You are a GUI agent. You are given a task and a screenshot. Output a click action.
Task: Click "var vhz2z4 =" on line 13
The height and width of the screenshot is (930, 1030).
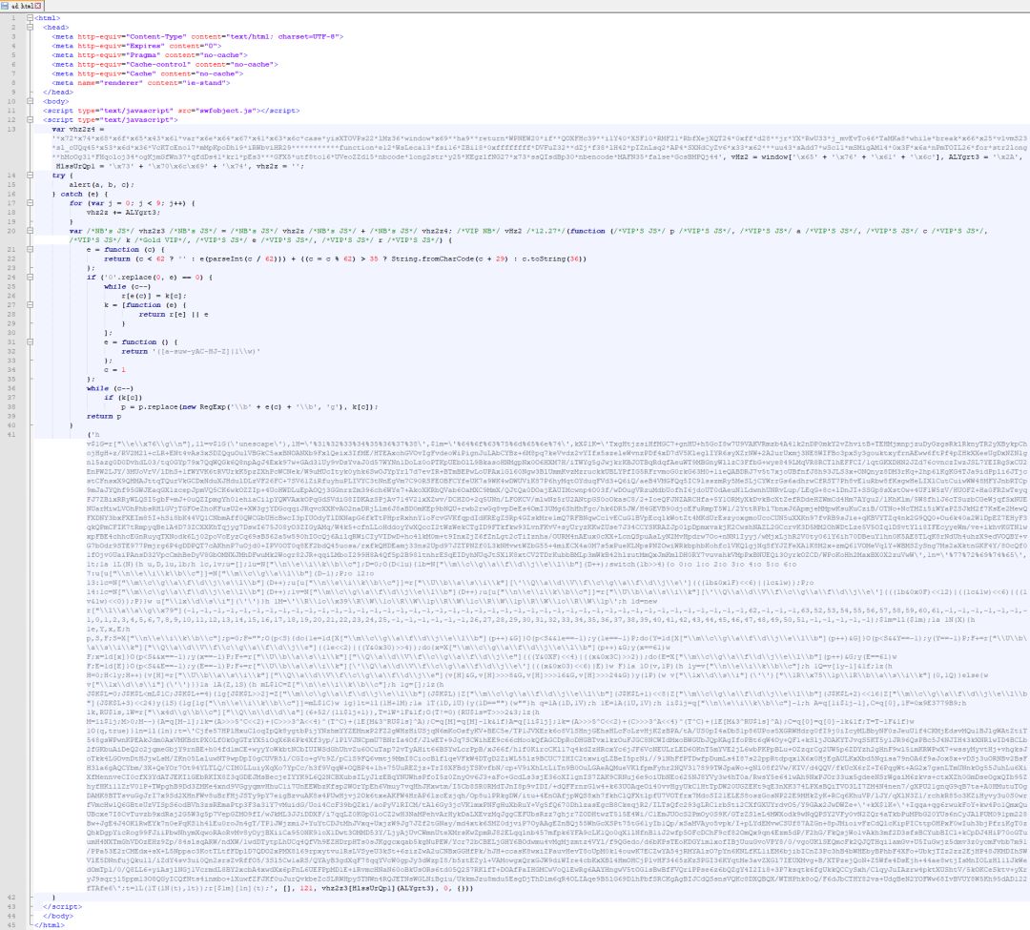pyautogui.click(x=77, y=130)
